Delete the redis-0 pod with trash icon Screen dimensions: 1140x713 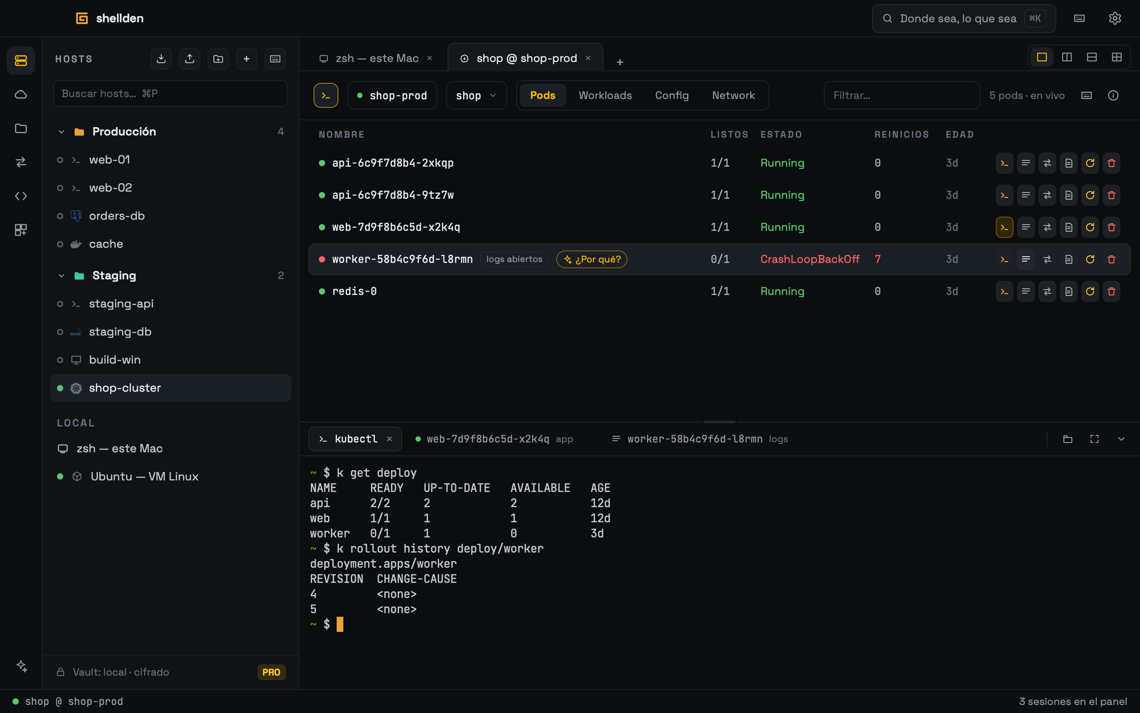point(1111,291)
